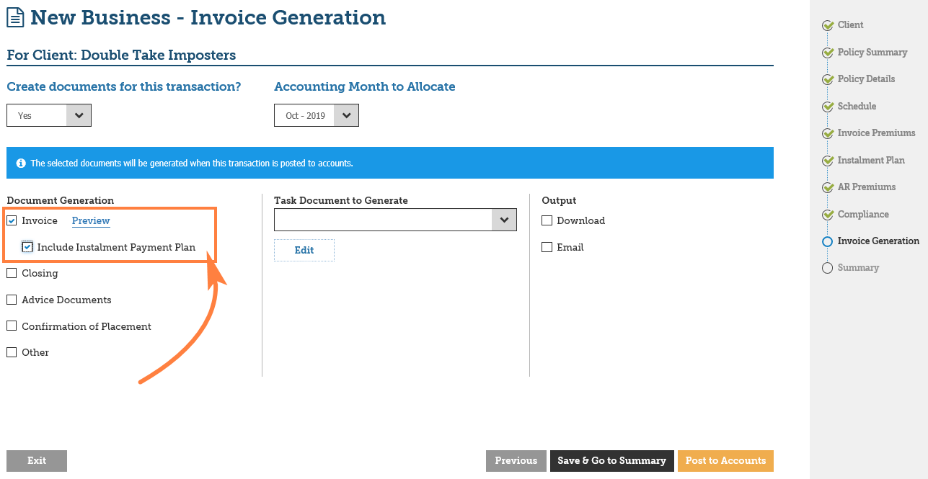Go to the Instalment Plan step
The width and height of the screenshot is (928, 479).
[870, 160]
